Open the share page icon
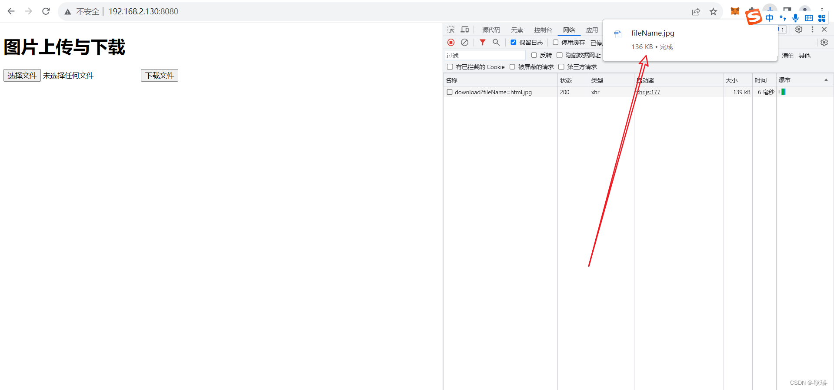Image resolution: width=834 pixels, height=390 pixels. point(696,12)
